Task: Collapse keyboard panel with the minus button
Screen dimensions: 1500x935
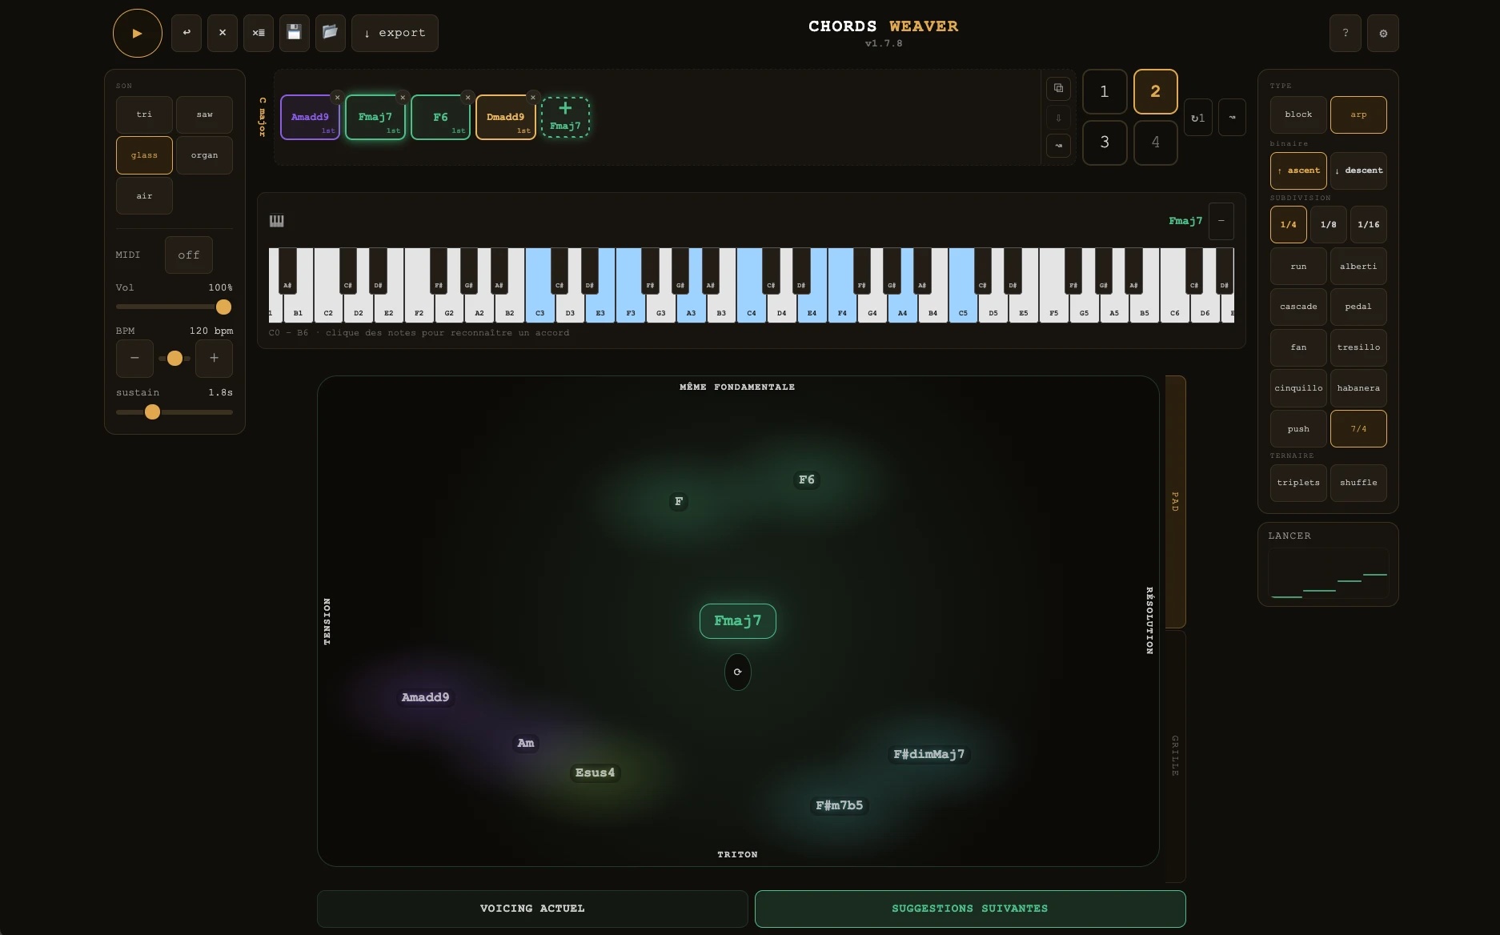Action: [1221, 221]
